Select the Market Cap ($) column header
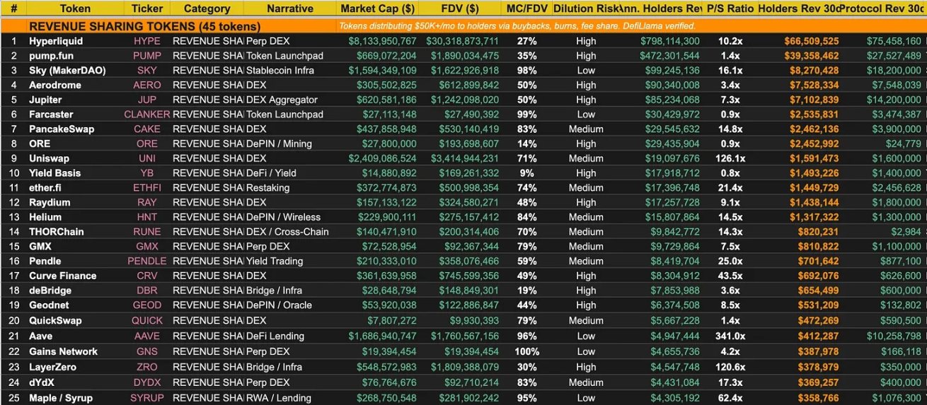927x405 pixels. [x=377, y=8]
